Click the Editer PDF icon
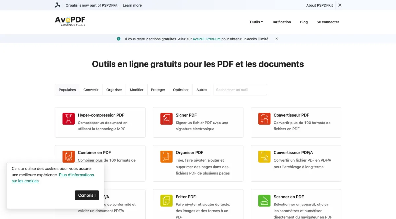 167,201
